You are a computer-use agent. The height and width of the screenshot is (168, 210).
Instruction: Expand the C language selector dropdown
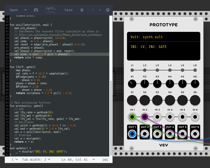coord(15,159)
